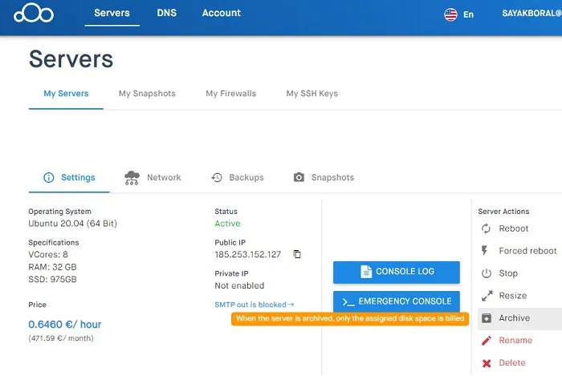Click the Rename pencil icon
Screen dimensions: 562x380
tap(487, 340)
